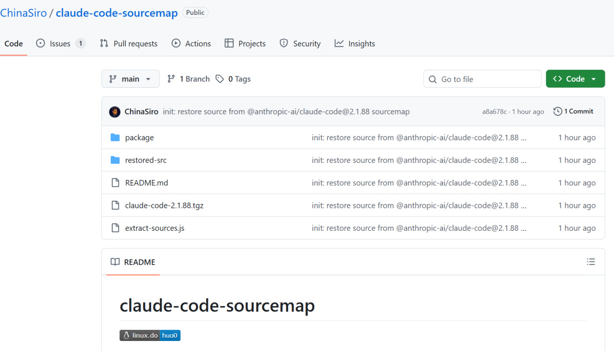The image size is (614, 351).
Task: Click the restored-src folder icon
Action: pyautogui.click(x=115, y=160)
